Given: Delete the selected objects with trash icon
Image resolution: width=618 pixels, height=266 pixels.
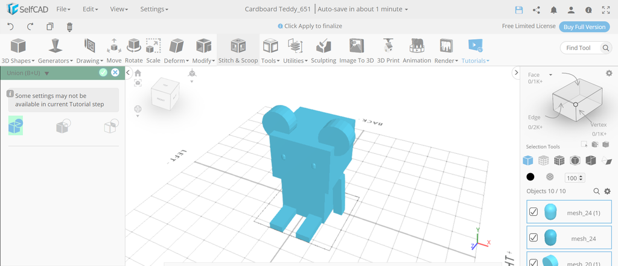Looking at the screenshot, I should (70, 27).
